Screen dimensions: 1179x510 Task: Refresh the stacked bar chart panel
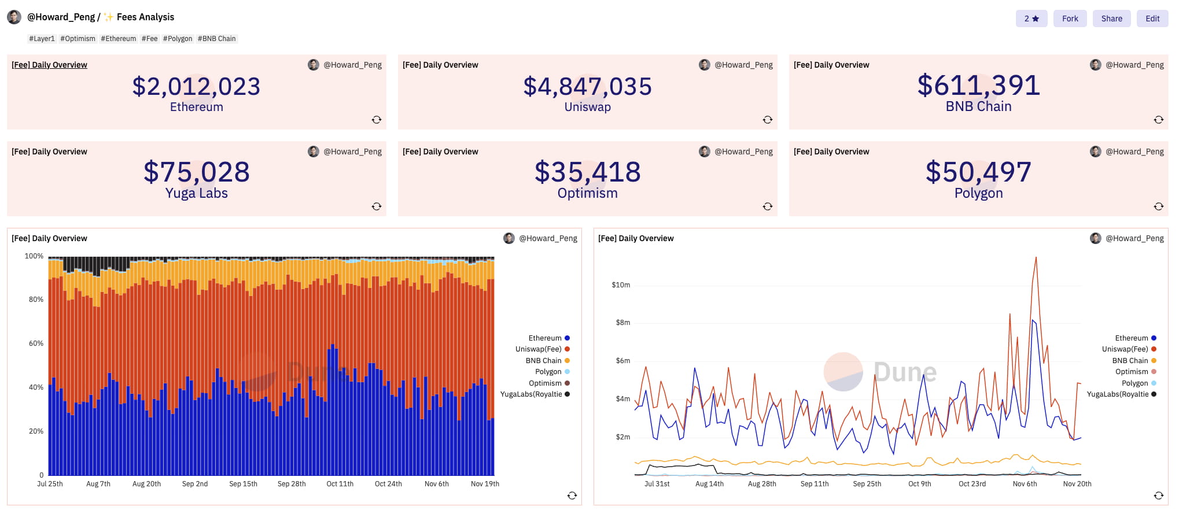[572, 496]
